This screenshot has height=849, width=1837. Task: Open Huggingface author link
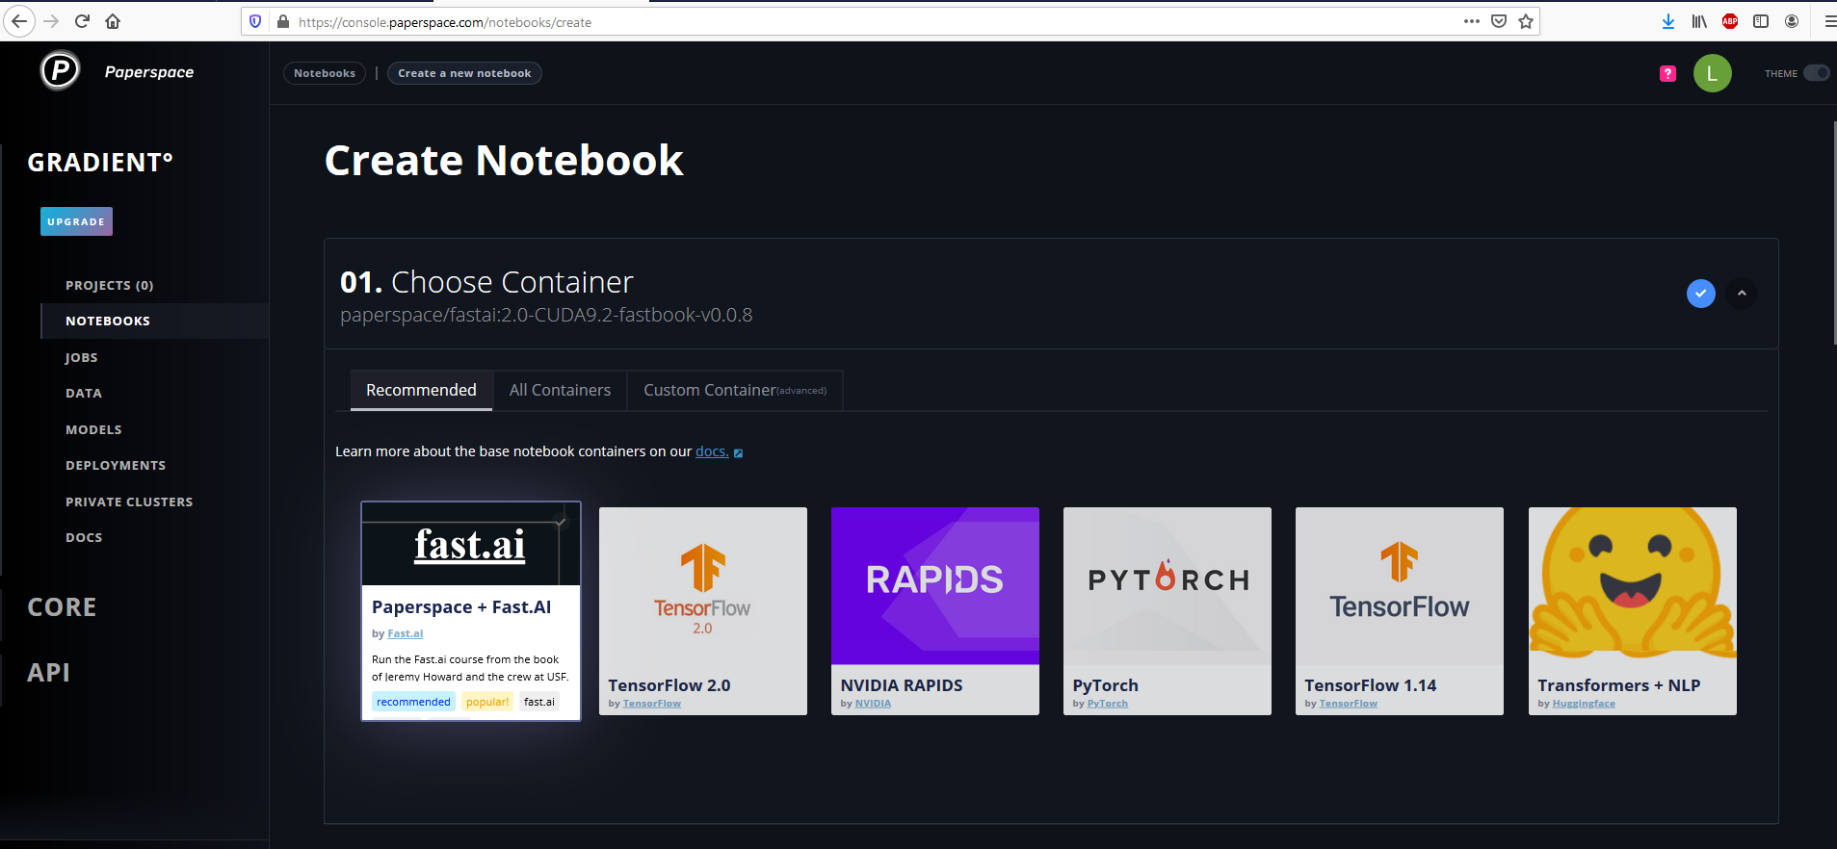1584,704
